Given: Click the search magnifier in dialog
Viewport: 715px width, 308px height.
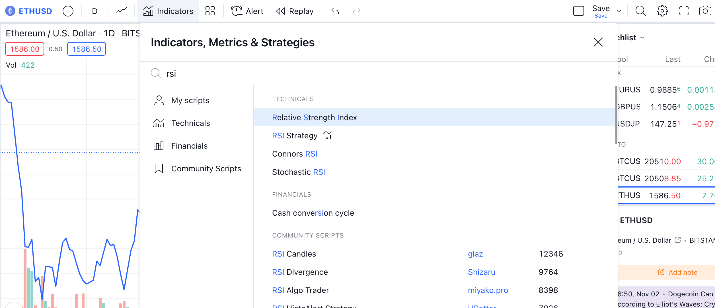Looking at the screenshot, I should 156,73.
